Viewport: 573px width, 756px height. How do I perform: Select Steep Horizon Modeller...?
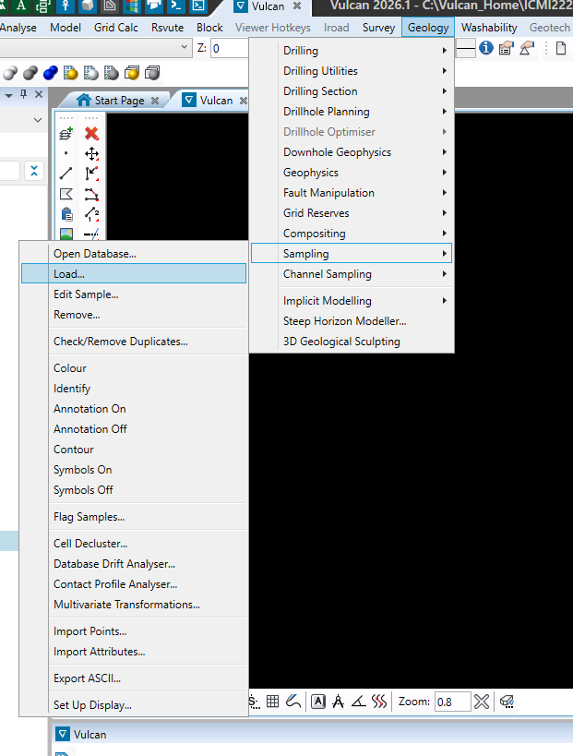point(352,320)
